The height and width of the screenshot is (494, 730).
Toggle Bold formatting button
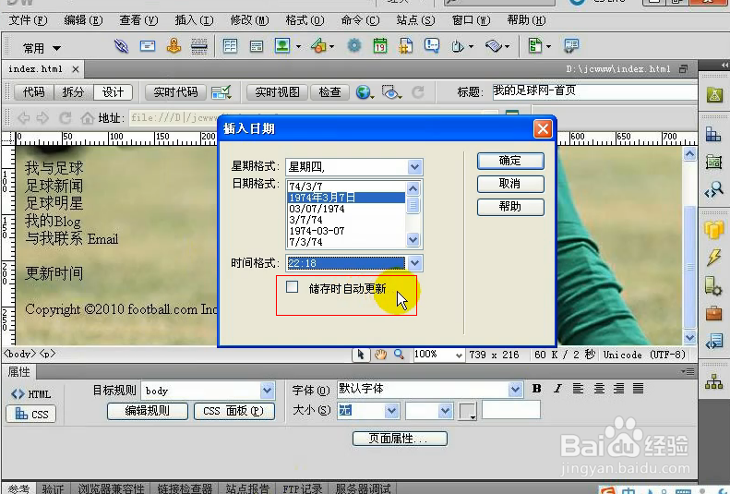coord(537,389)
